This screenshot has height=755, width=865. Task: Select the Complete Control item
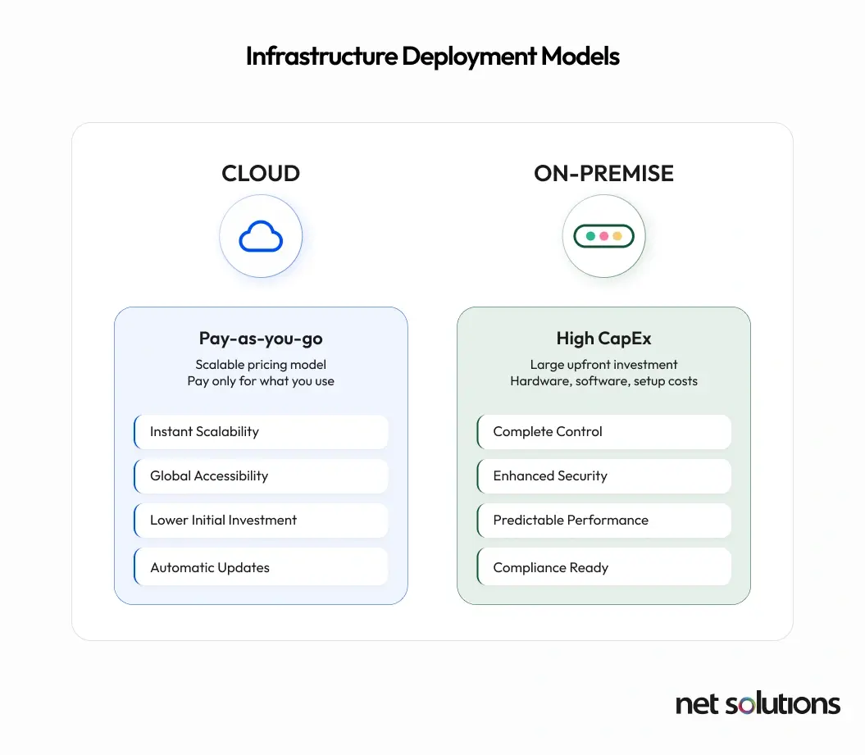604,432
